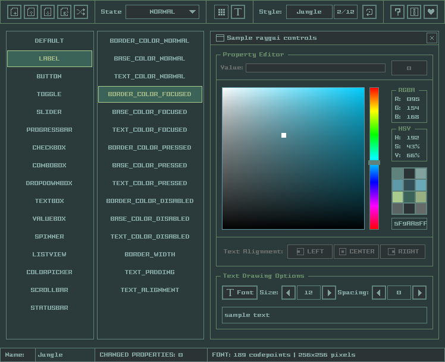Viewport: 445px width, 362px height.
Task: Click the new style file icon
Action: [14, 11]
